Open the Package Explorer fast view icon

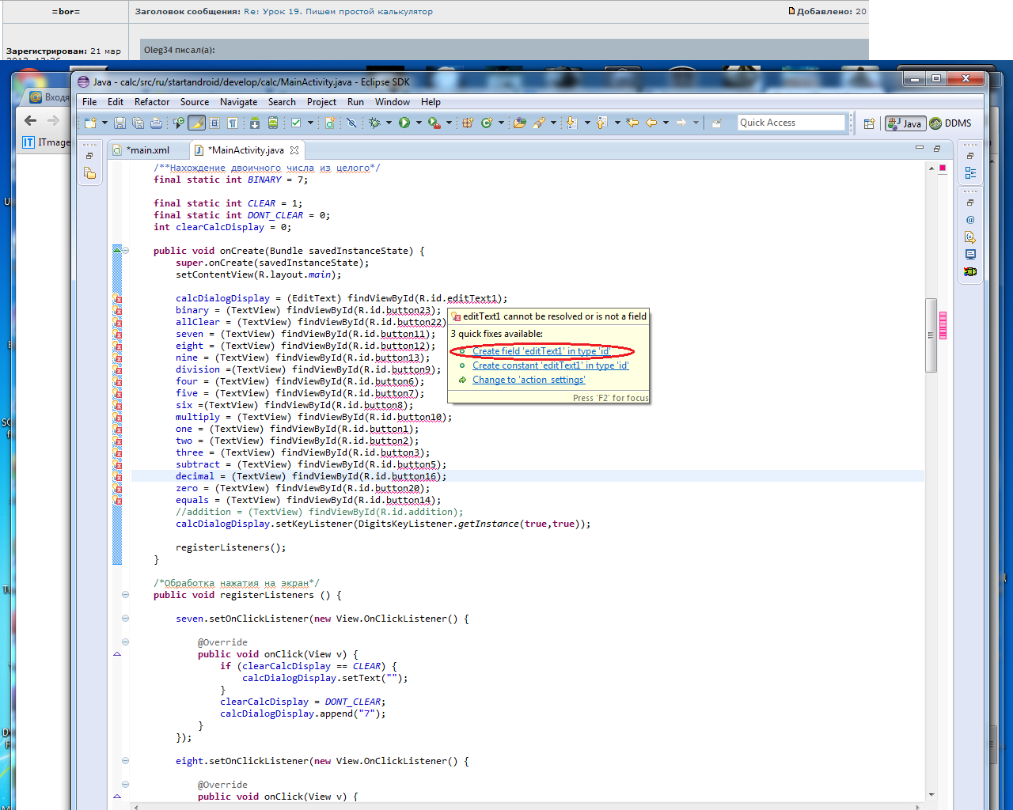pos(90,173)
